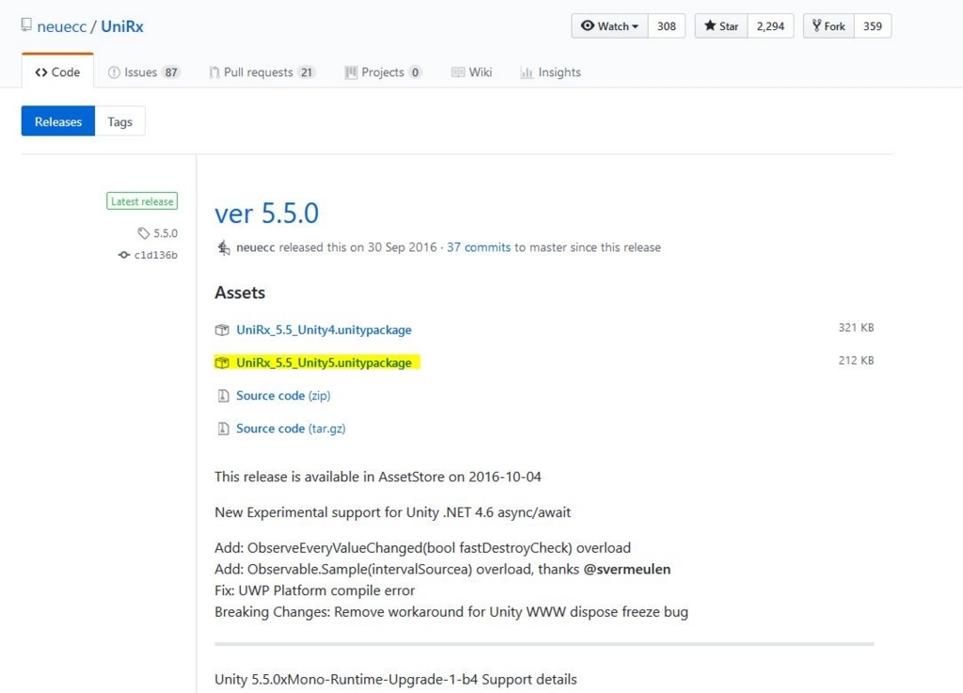Click package icon beside Unity5 unitypackage

click(222, 363)
